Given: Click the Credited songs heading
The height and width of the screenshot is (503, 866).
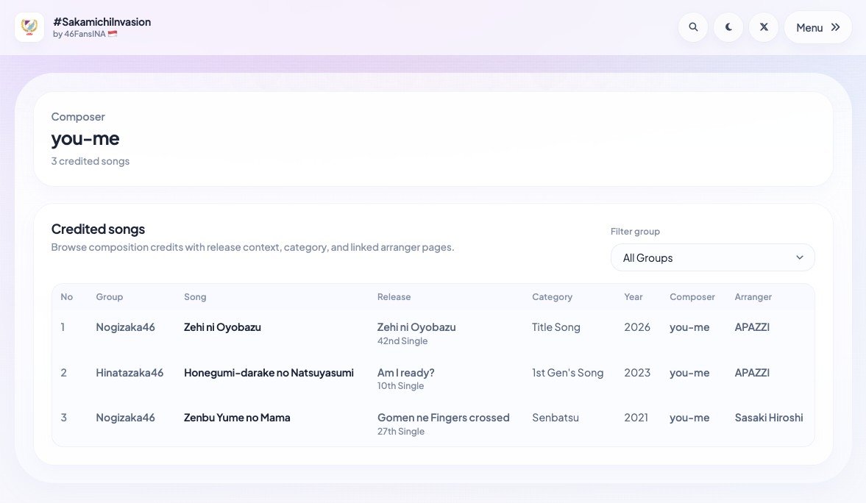Looking at the screenshot, I should click(x=99, y=229).
